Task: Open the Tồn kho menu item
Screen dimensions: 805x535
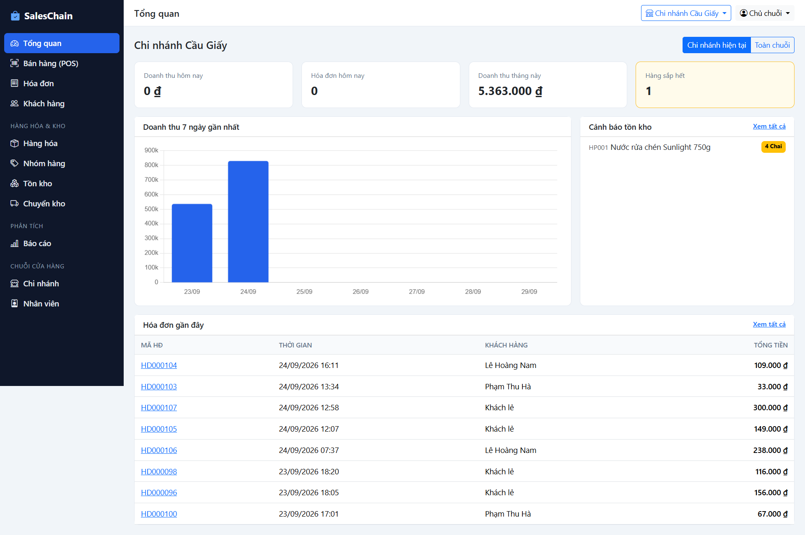Action: (62, 183)
